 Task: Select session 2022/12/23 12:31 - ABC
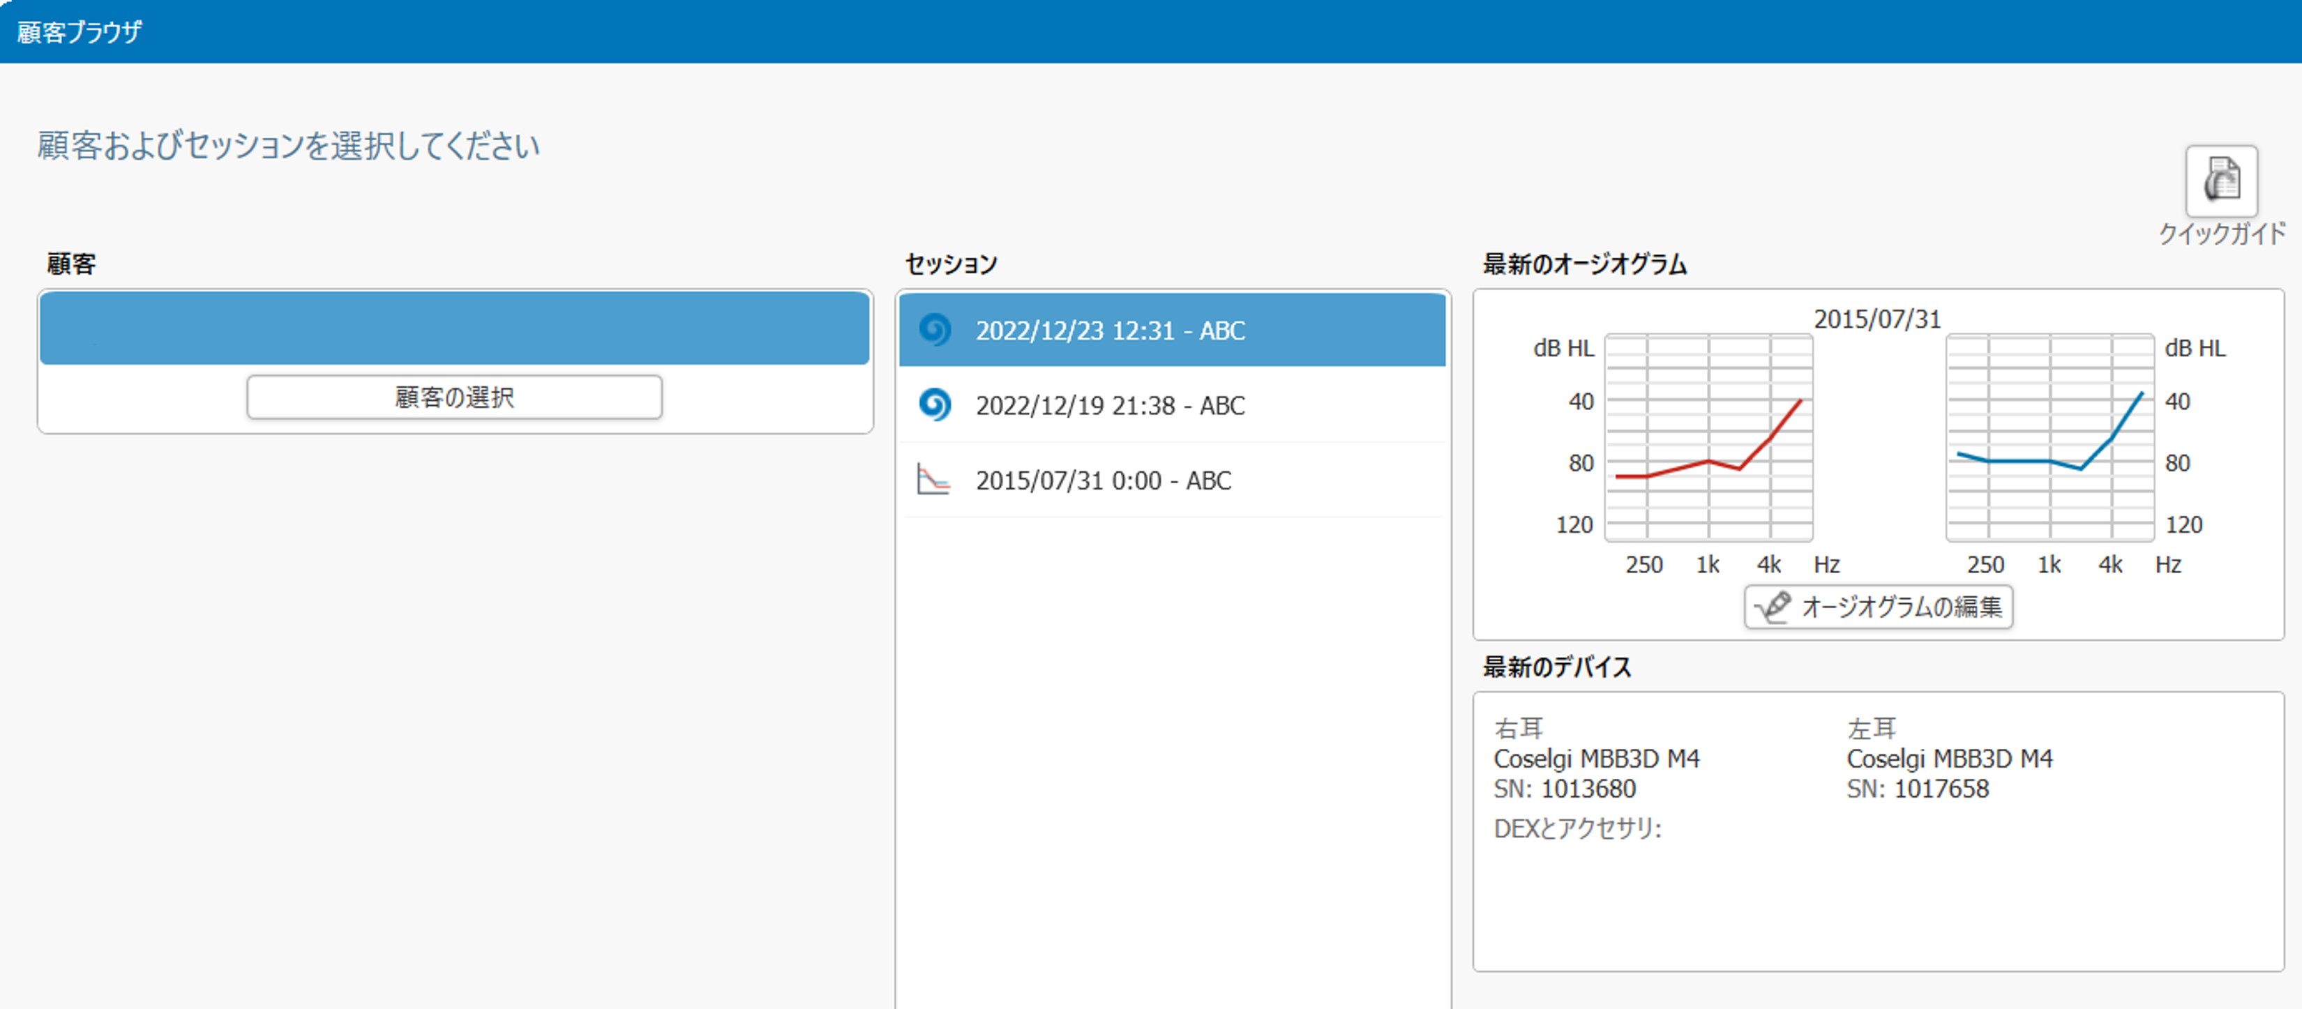click(1171, 331)
